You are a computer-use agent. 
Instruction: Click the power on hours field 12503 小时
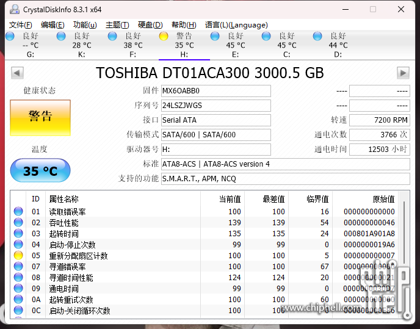pos(380,150)
